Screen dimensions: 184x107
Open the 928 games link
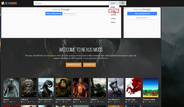pyautogui.click(x=52, y=56)
